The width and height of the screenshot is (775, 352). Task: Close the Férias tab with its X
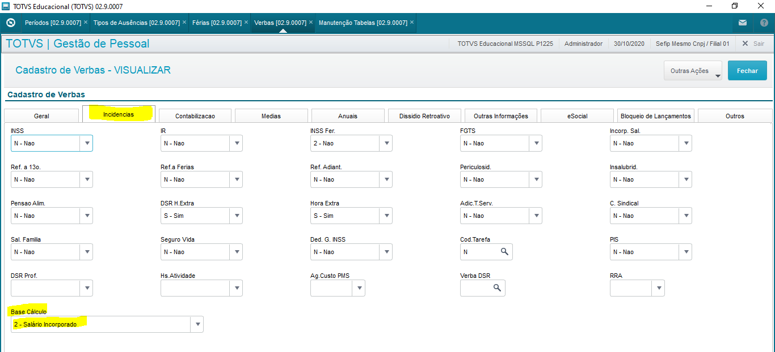click(246, 23)
